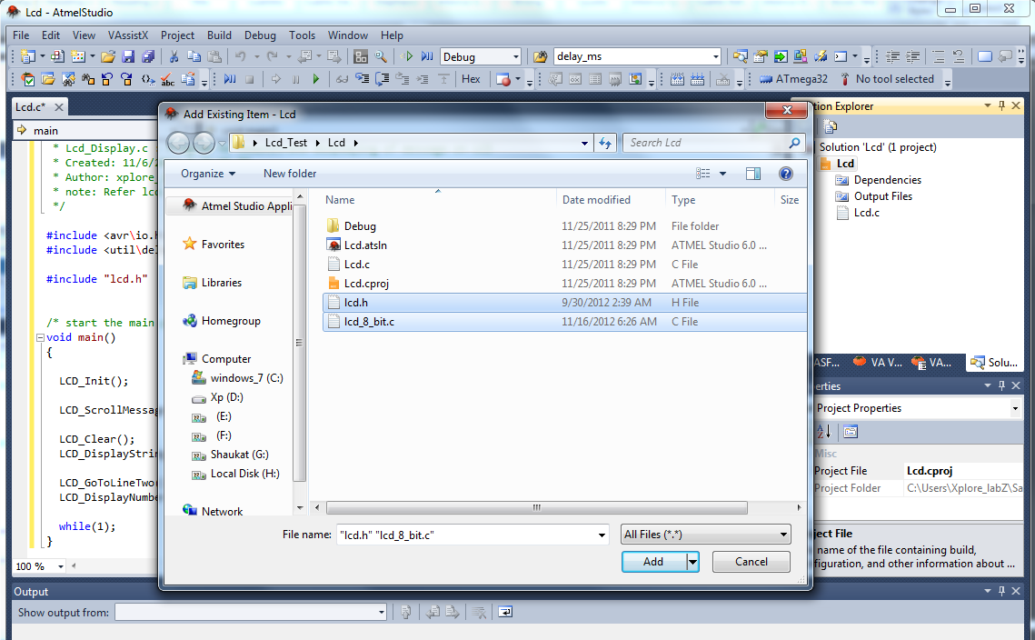Click the Save icon in the toolbar
Viewport: 1035px width, 640px height.
(x=128, y=56)
